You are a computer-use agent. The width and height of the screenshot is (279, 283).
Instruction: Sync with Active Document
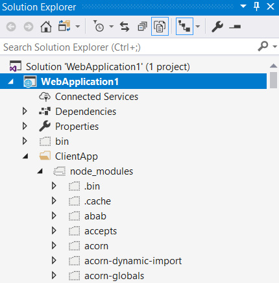coord(125,27)
